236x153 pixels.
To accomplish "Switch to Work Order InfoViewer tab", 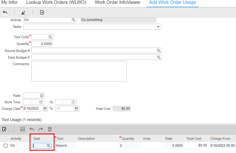I will 118,3.
